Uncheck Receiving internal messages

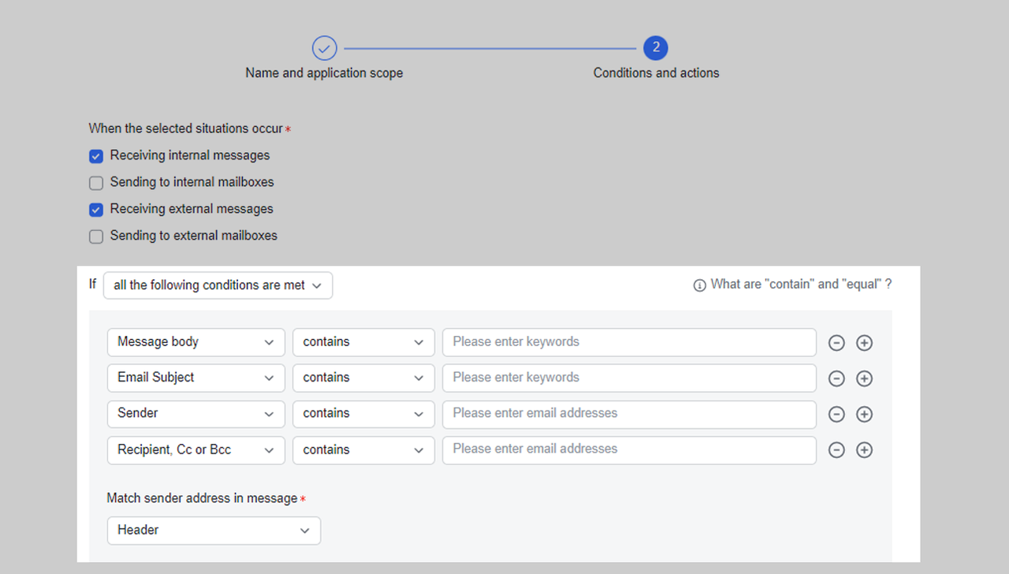pos(95,156)
